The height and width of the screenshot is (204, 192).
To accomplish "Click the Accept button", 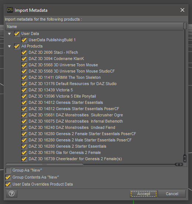I will 143,194.
